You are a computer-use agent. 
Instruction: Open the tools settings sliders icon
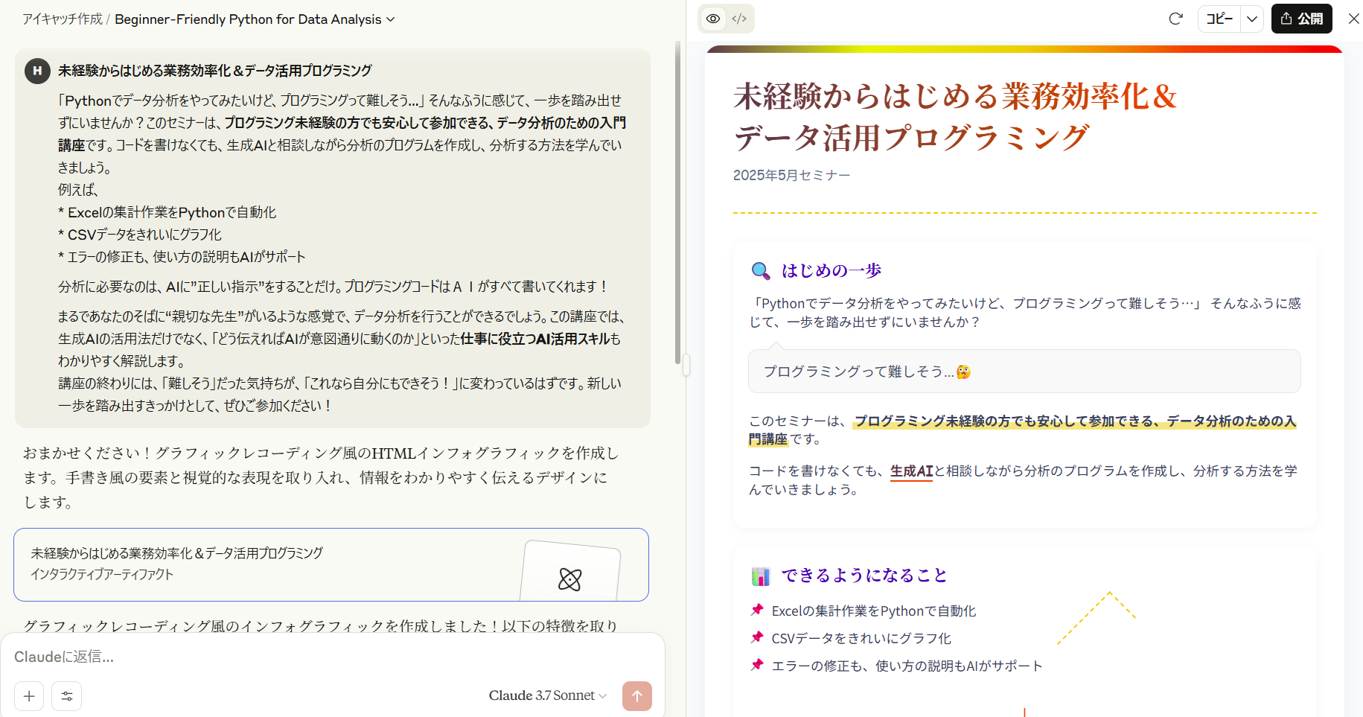coord(67,696)
